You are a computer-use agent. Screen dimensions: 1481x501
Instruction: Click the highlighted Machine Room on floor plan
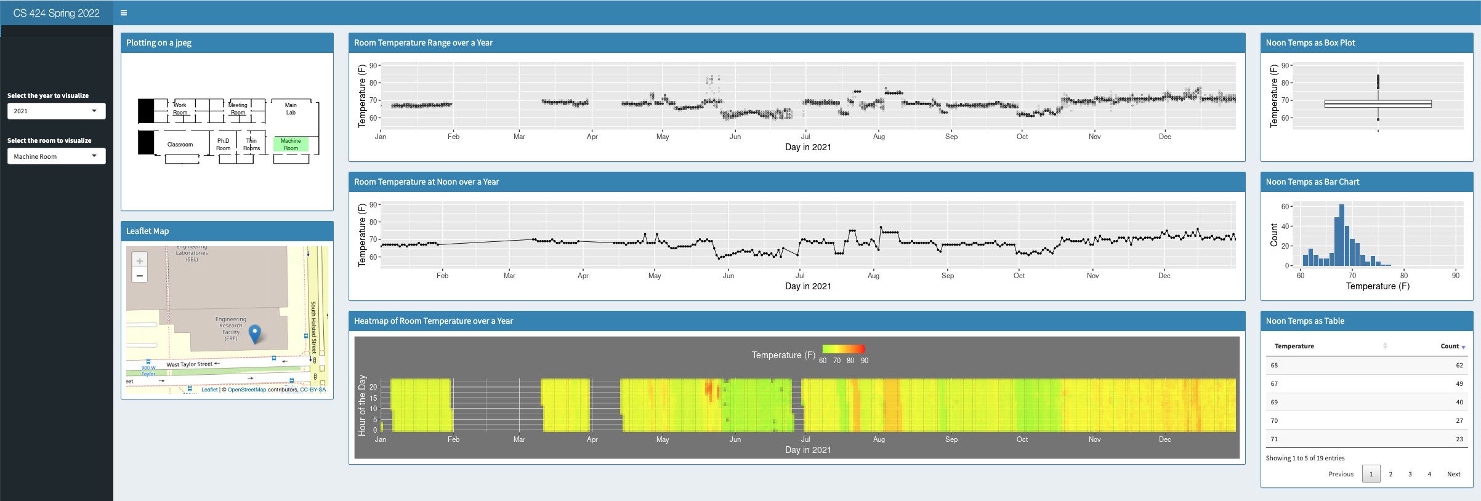[x=291, y=145]
